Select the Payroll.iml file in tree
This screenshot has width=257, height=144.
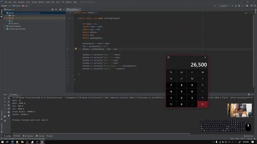(14, 24)
